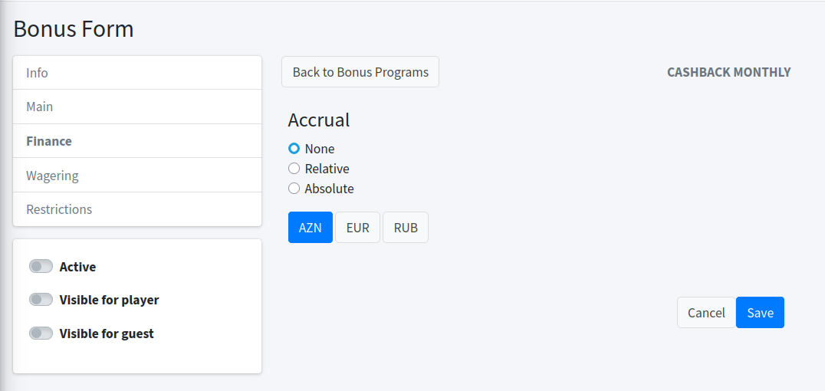
Task: Enable the Active toggle switch
Action: 41,266
